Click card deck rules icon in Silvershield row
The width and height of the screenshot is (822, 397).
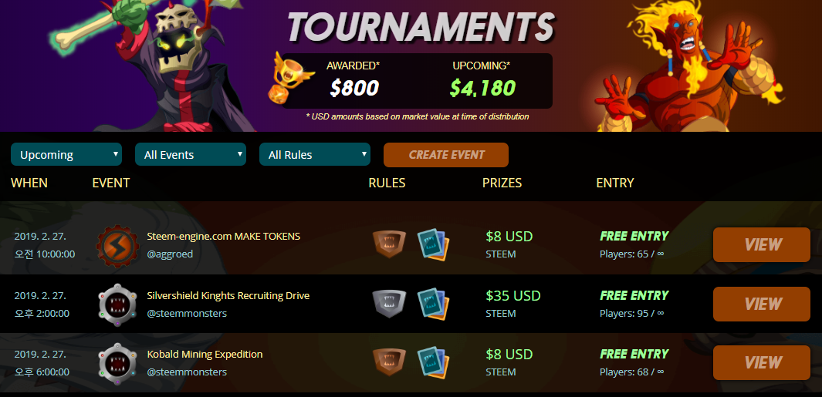(x=434, y=304)
